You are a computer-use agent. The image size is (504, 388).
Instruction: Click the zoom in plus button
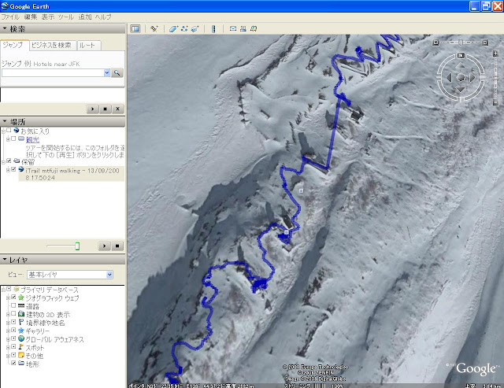495,54
